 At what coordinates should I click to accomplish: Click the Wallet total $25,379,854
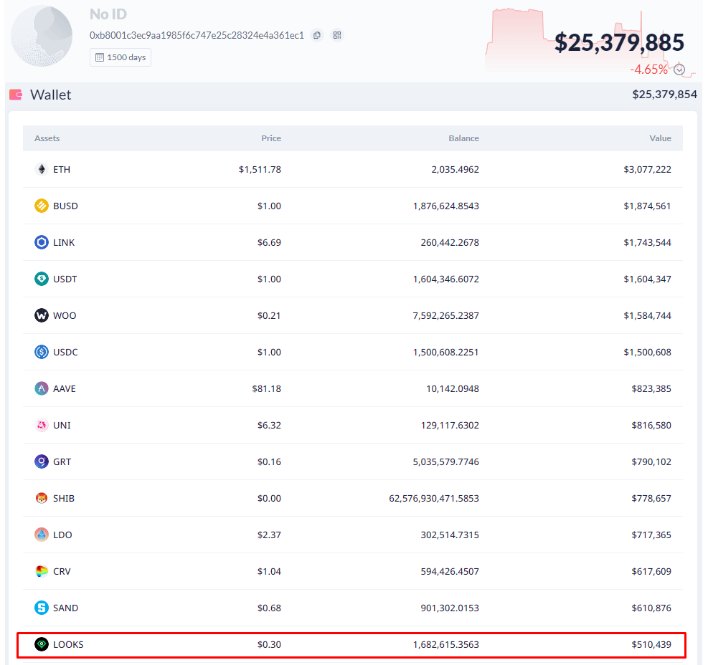pos(664,95)
